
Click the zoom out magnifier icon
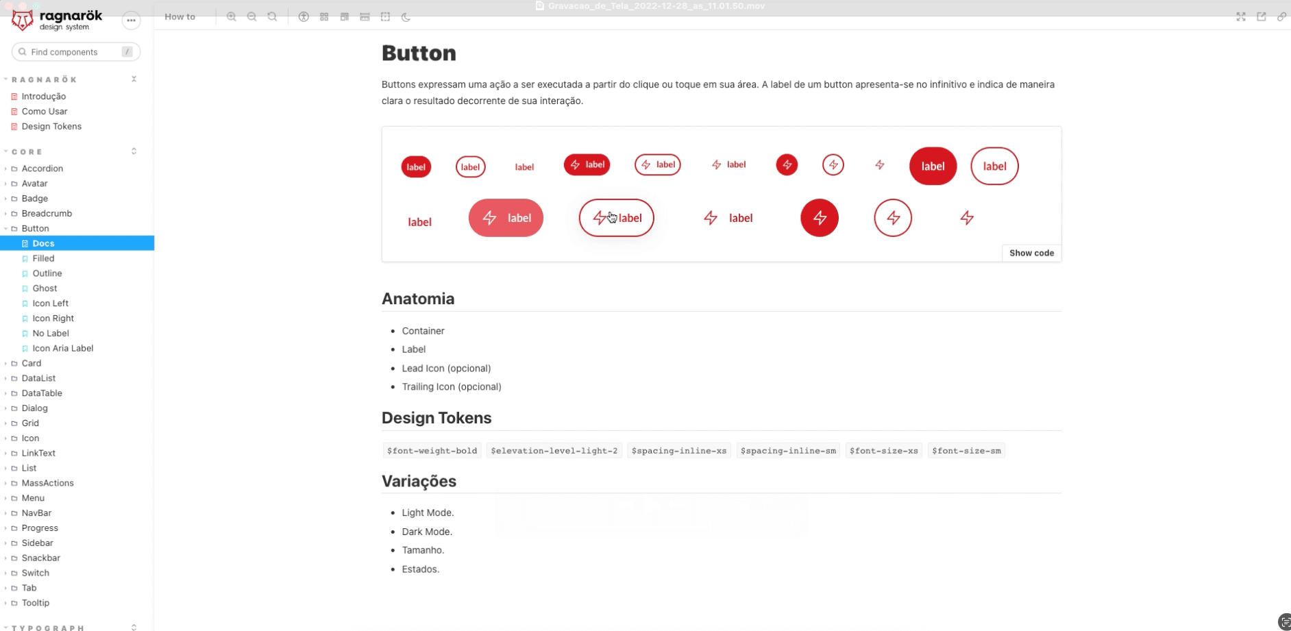tap(252, 17)
